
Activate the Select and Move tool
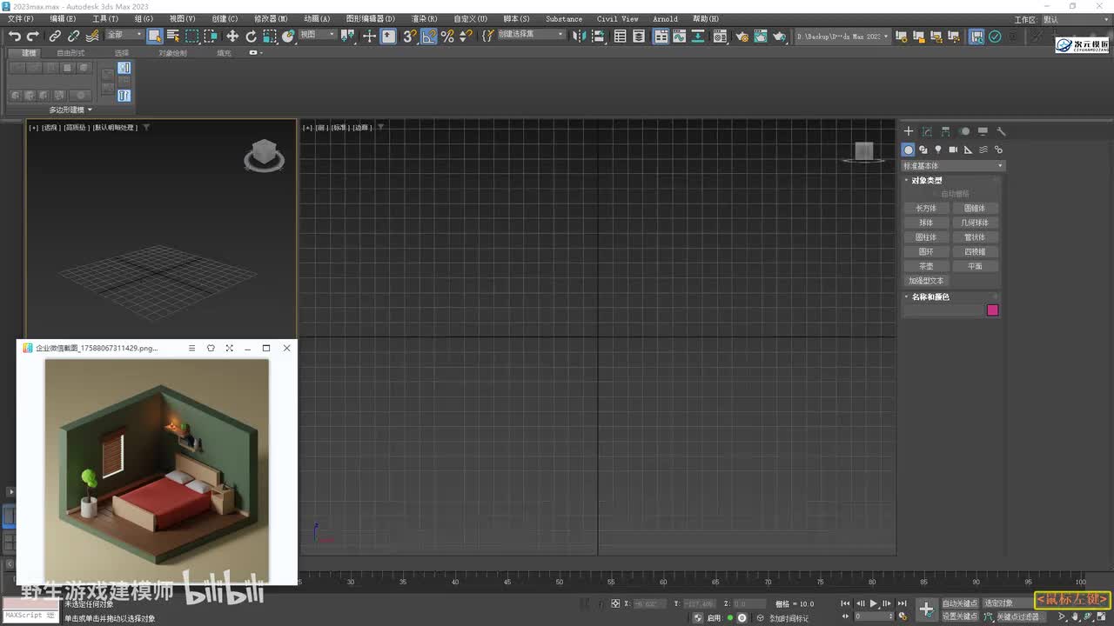click(232, 36)
